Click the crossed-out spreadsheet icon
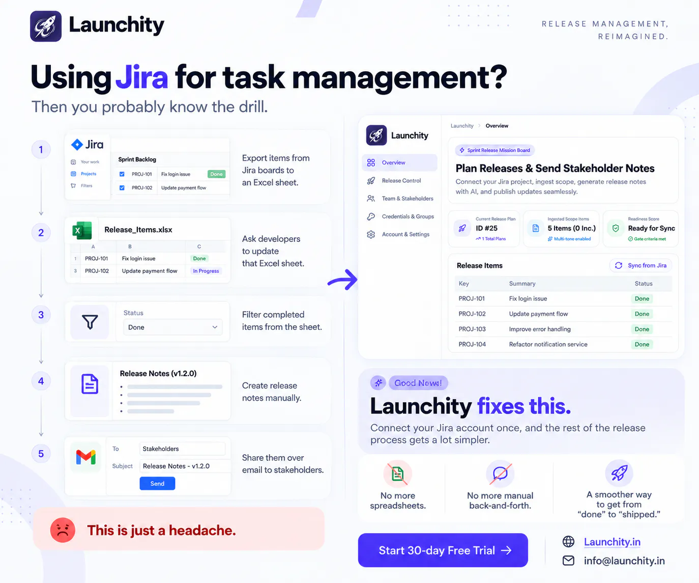The height and width of the screenshot is (583, 699). tap(398, 474)
